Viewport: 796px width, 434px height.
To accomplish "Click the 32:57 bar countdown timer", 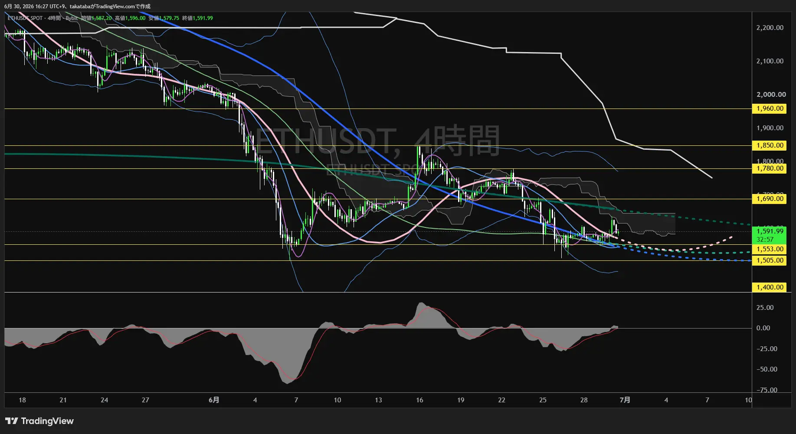I will (765, 240).
